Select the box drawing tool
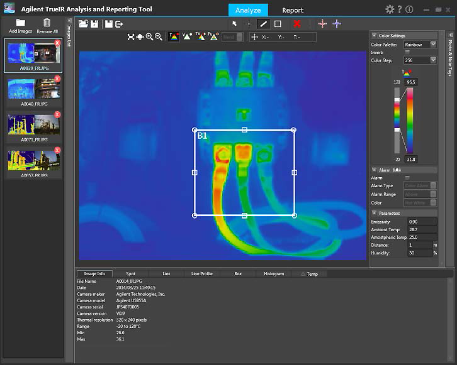457x365 pixels. (278, 24)
